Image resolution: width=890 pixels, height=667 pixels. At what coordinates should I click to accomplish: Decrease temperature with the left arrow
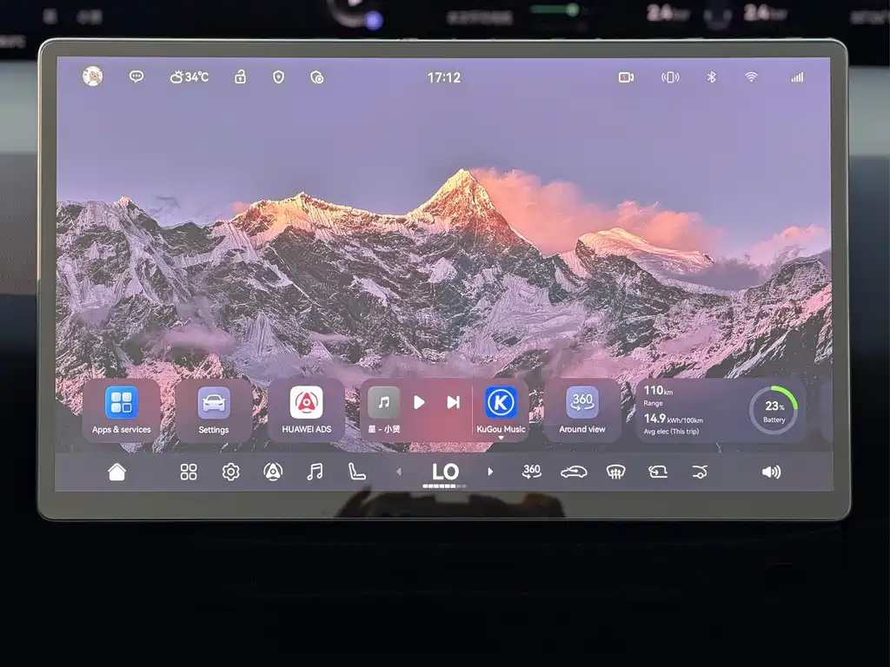[x=399, y=472]
